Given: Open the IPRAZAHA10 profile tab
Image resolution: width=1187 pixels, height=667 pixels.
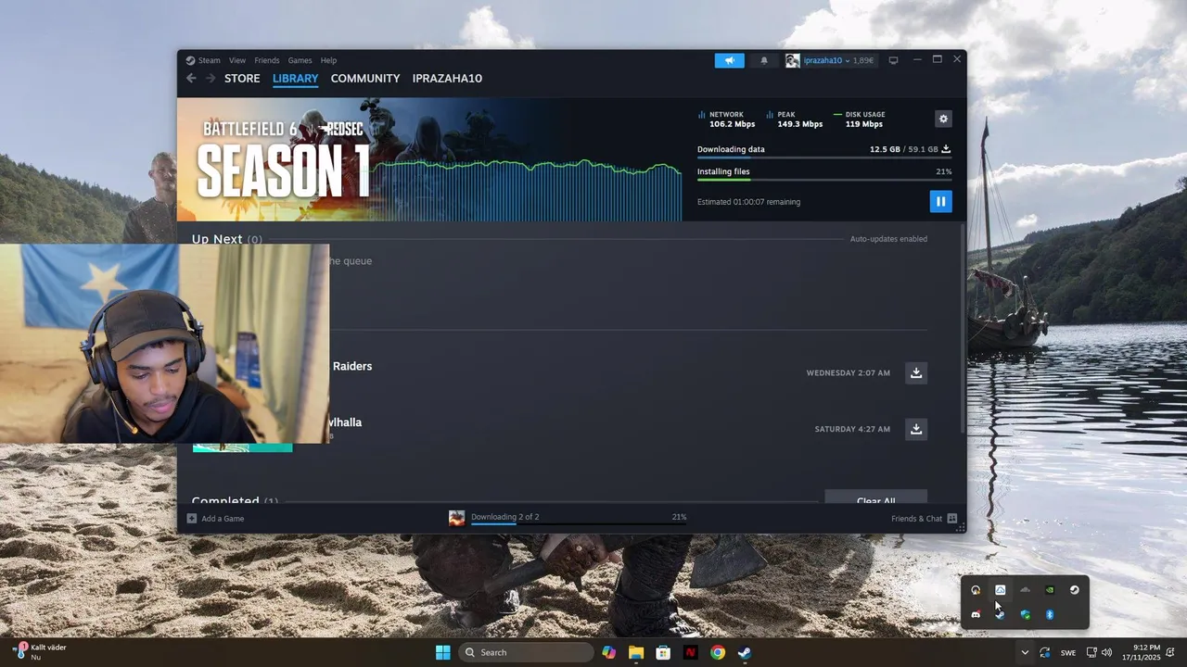Looking at the screenshot, I should [447, 79].
